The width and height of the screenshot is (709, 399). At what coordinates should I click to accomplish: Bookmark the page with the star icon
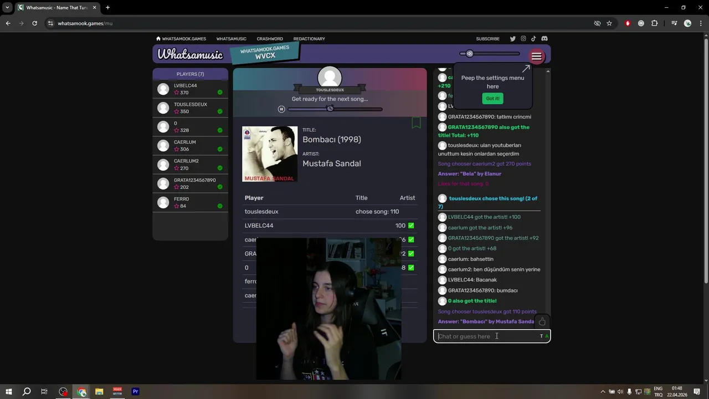pyautogui.click(x=609, y=23)
